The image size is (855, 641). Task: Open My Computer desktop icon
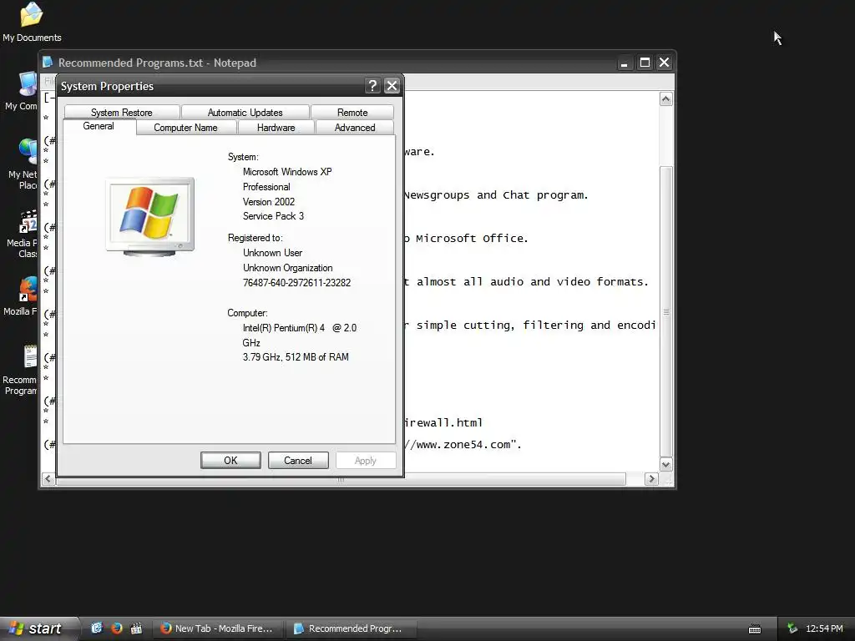21,91
